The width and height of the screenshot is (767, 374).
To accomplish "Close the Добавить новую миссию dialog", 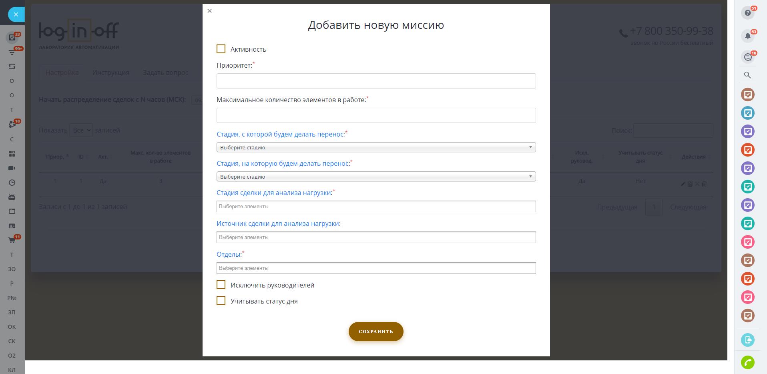I will tap(209, 11).
